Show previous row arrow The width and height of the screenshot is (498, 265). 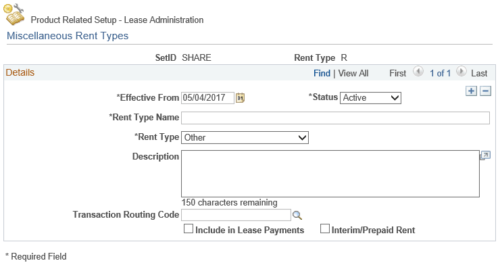[418, 71]
